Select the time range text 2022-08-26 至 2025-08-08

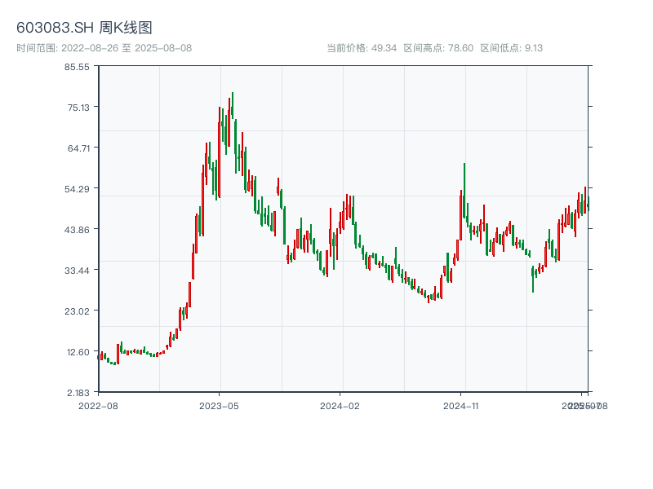click(127, 48)
